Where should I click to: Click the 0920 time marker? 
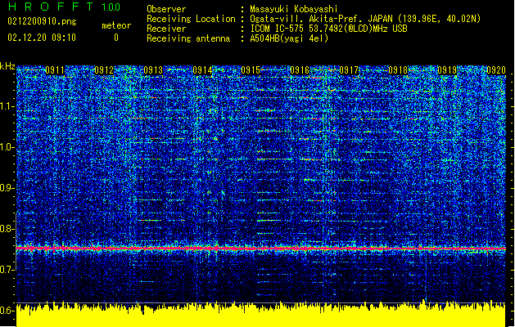coord(496,70)
